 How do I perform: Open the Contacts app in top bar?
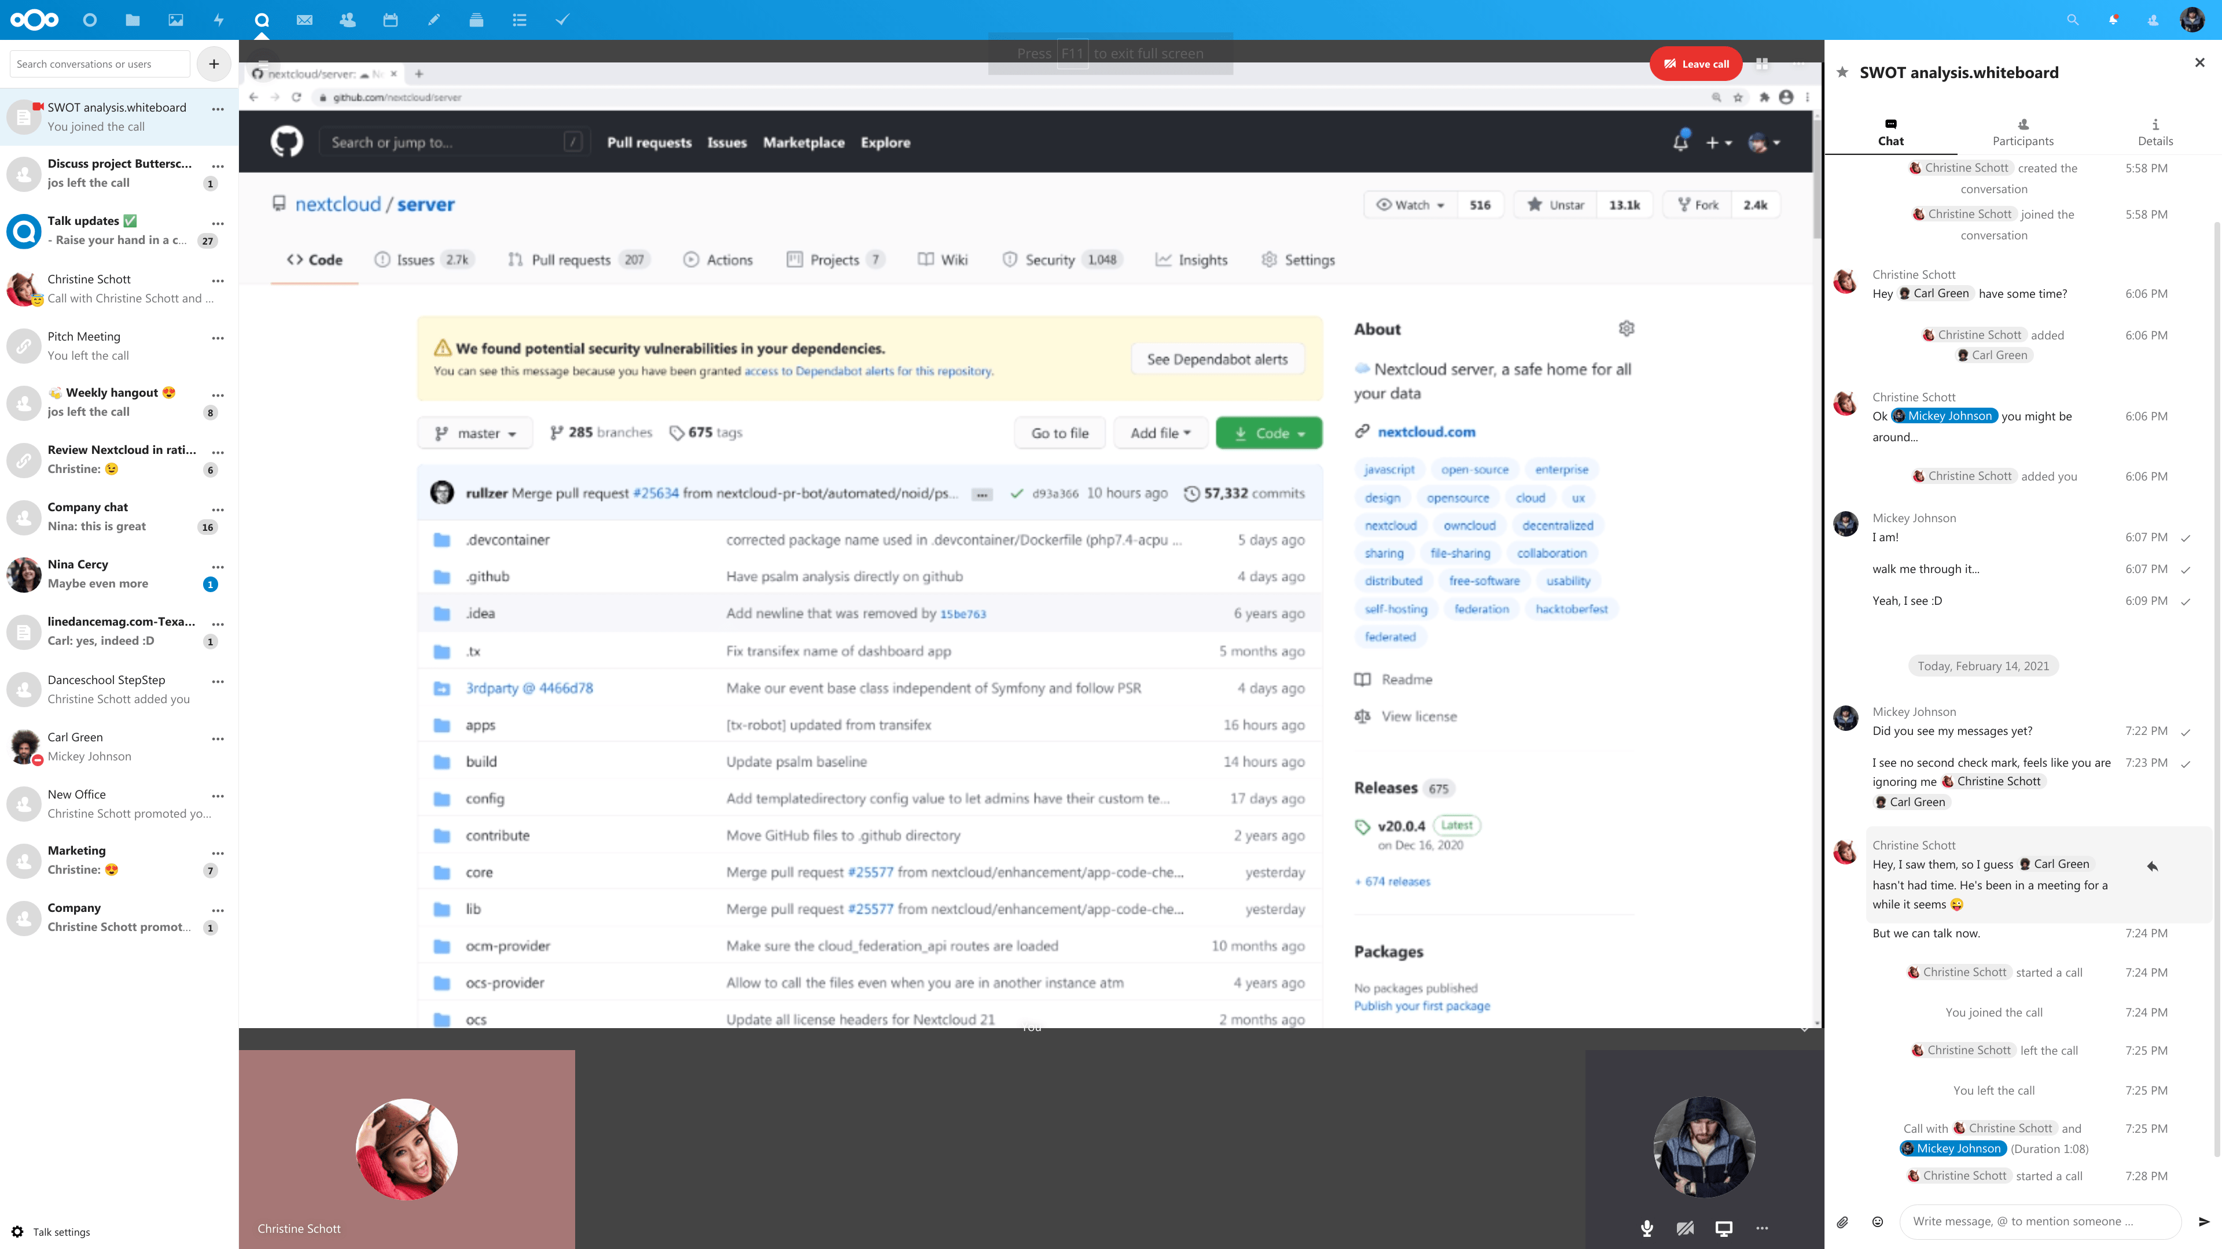click(x=348, y=20)
